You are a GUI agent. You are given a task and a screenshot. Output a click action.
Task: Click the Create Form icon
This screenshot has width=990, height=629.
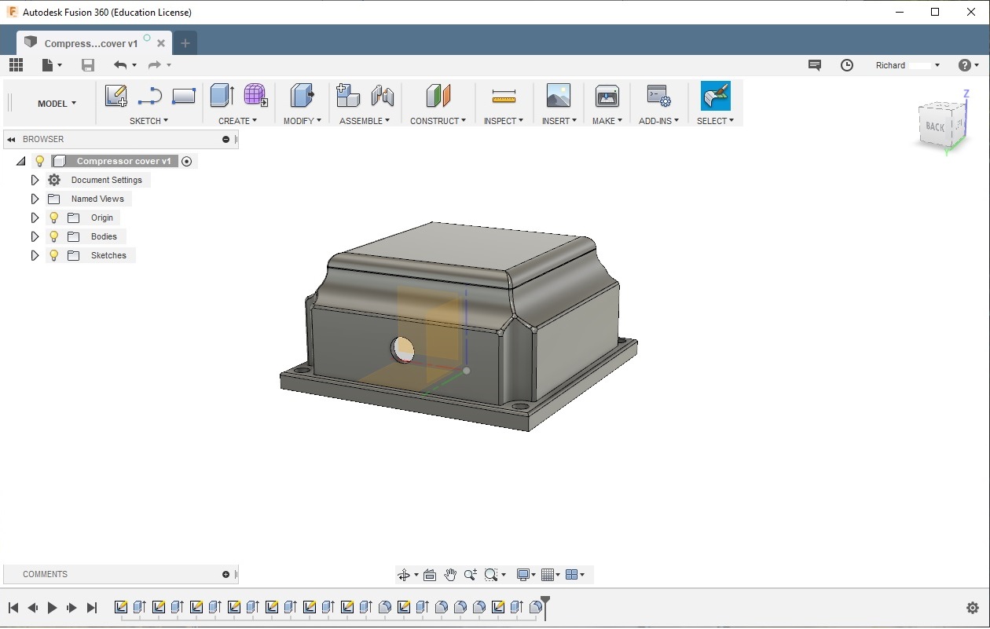coord(255,96)
